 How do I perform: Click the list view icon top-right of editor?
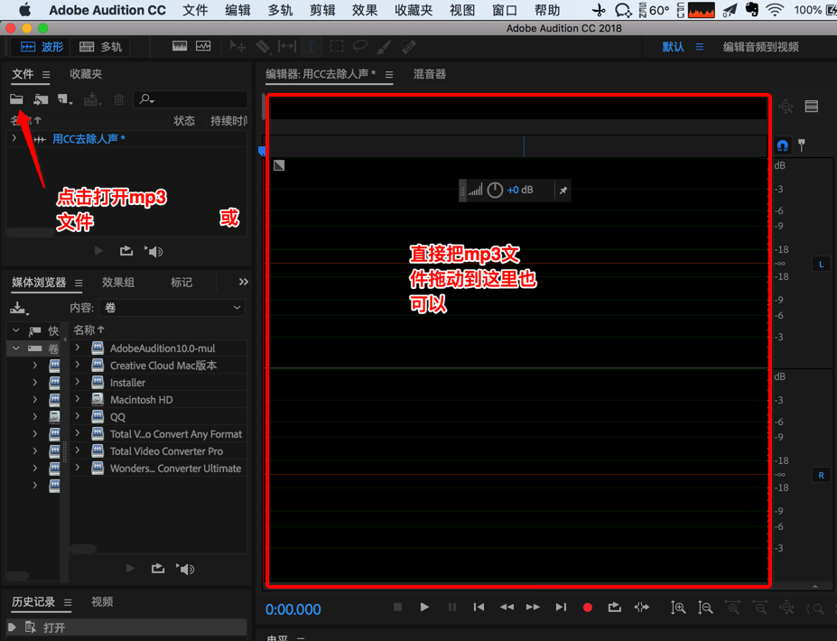(x=812, y=107)
